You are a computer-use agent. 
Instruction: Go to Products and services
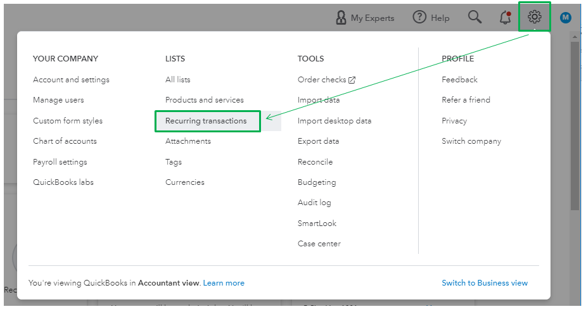[204, 100]
